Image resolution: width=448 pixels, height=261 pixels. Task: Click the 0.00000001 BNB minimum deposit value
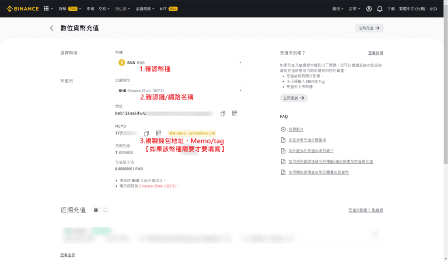click(x=129, y=169)
